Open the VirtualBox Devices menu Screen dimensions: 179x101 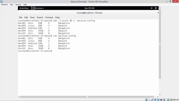pyautogui.click(x=18, y=4)
